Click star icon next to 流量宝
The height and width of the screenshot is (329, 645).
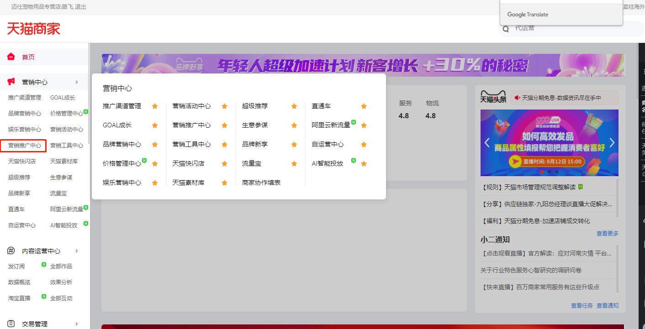point(294,163)
